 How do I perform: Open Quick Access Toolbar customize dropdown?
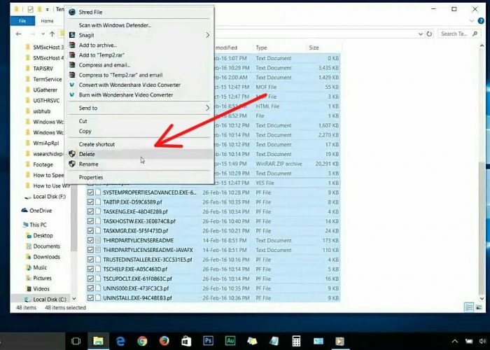pyautogui.click(x=47, y=10)
